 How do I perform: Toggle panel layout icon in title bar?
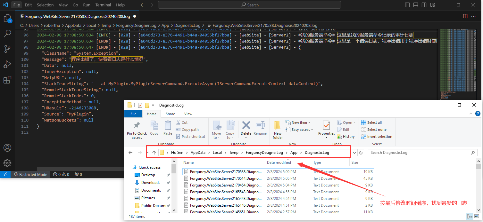coord(416,5)
